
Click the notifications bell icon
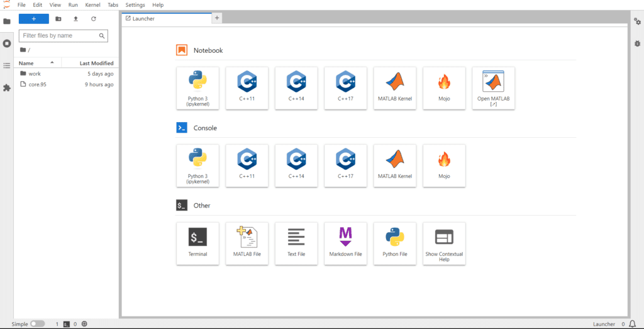click(x=632, y=324)
